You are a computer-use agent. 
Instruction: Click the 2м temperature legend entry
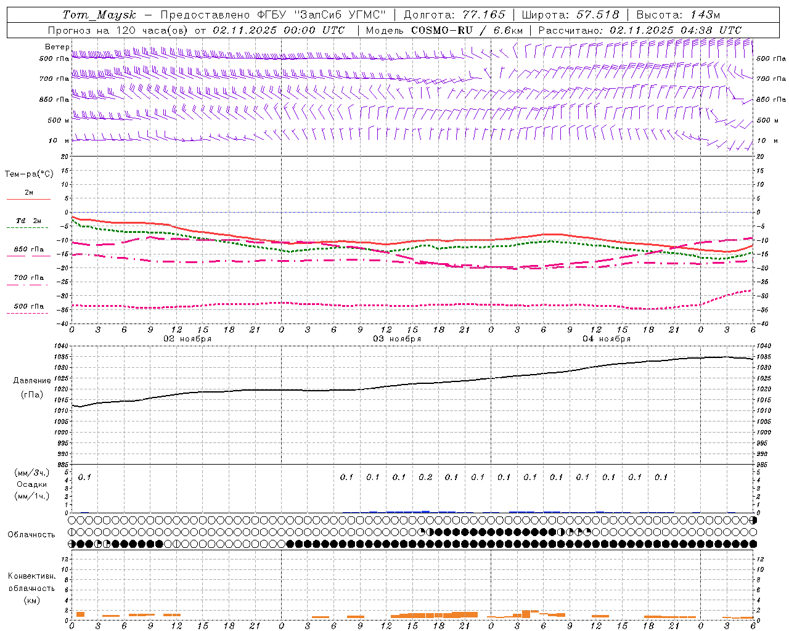pyautogui.click(x=29, y=193)
